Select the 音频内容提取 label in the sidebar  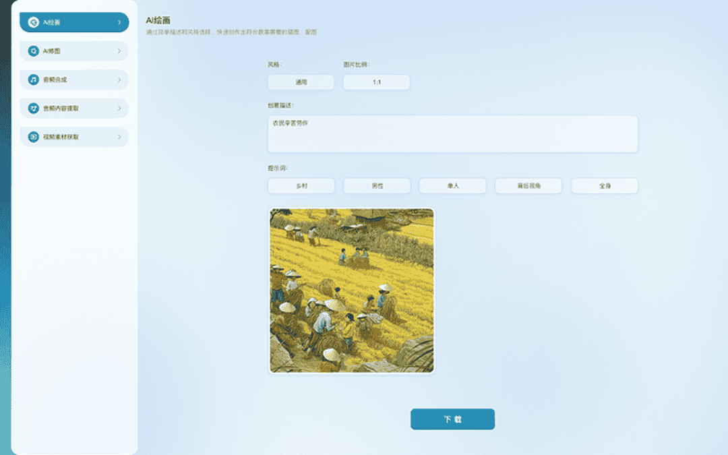pos(61,108)
